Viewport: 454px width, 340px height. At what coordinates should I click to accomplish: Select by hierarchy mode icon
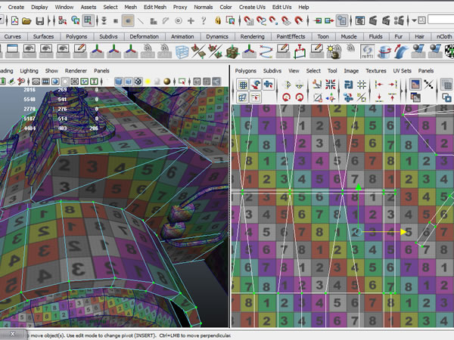click(62, 20)
